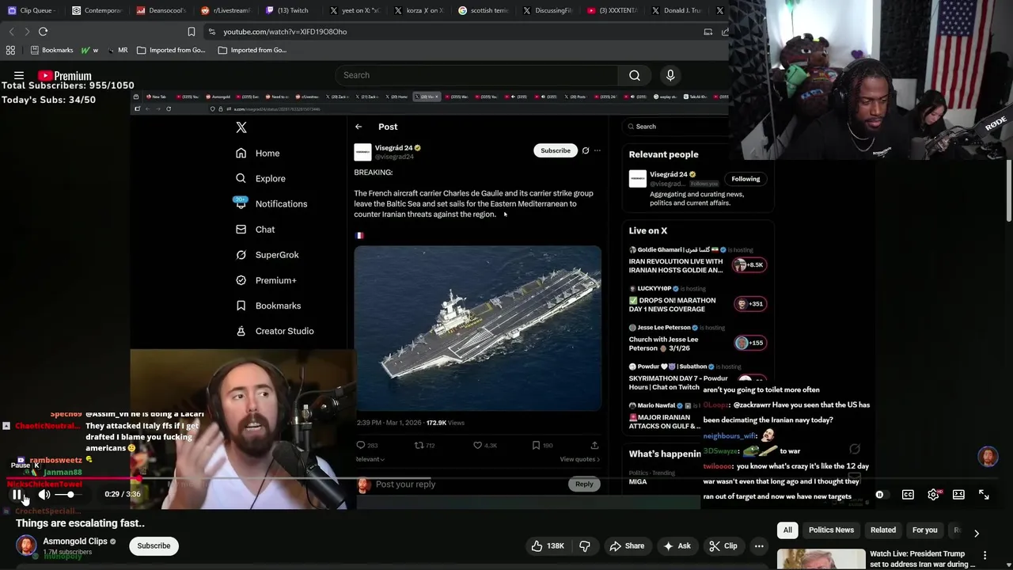1013x570 pixels.
Task: Click the Post back arrow in video
Action: click(359, 127)
